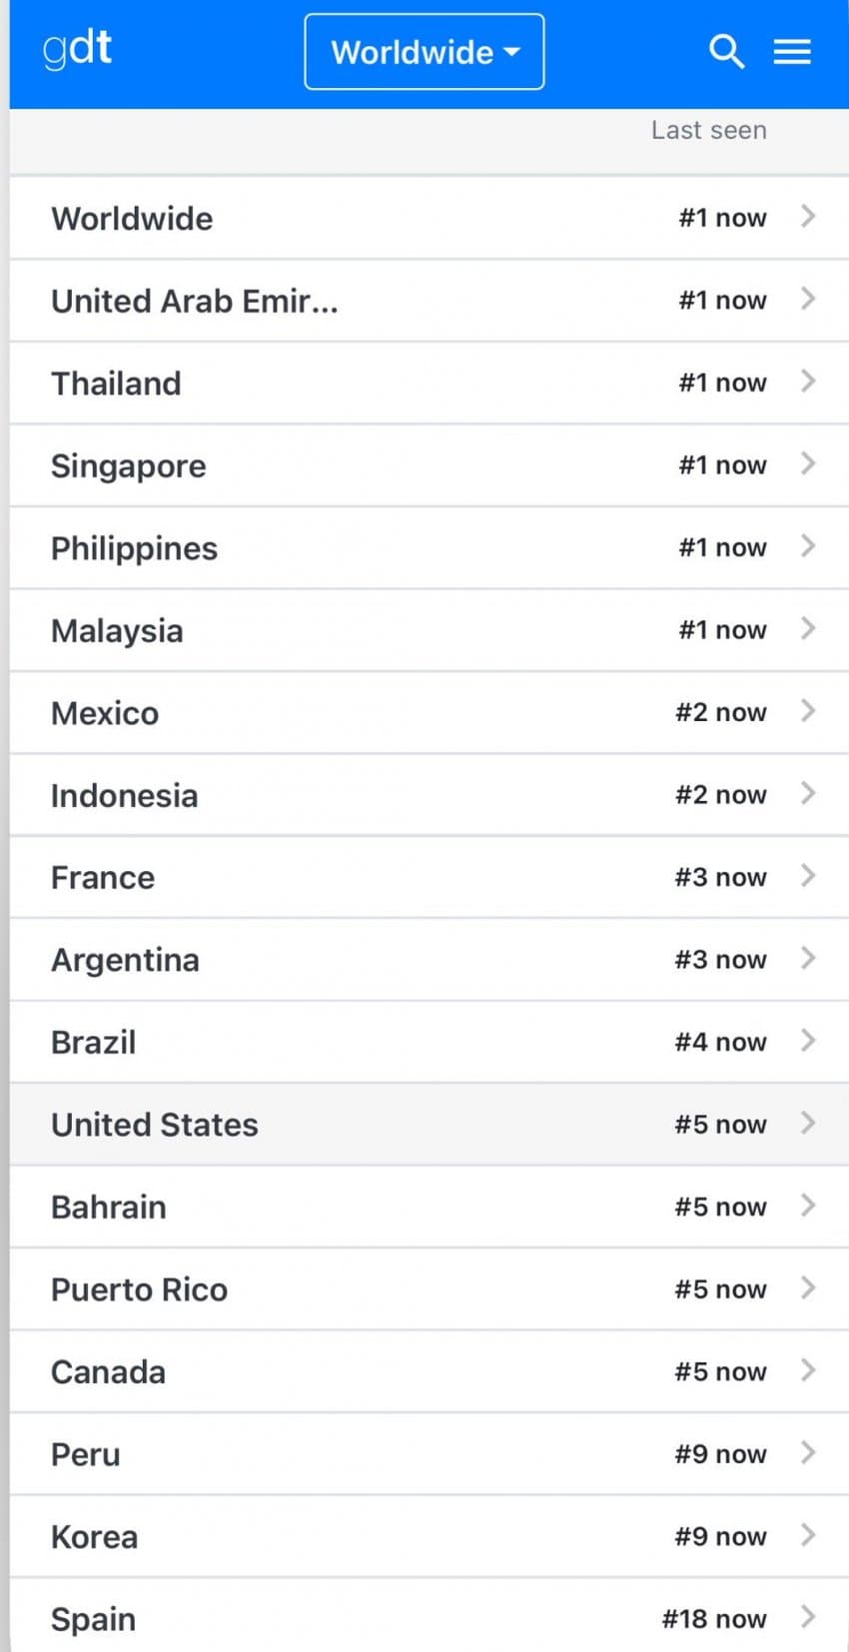
Task: Click the #2 now rank for Indonesia
Action: pyautogui.click(x=720, y=795)
